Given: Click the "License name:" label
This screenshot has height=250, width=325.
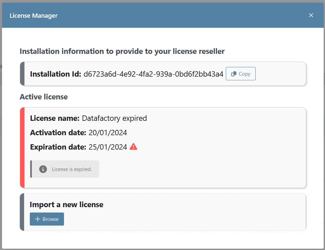Looking at the screenshot, I should 55,118.
